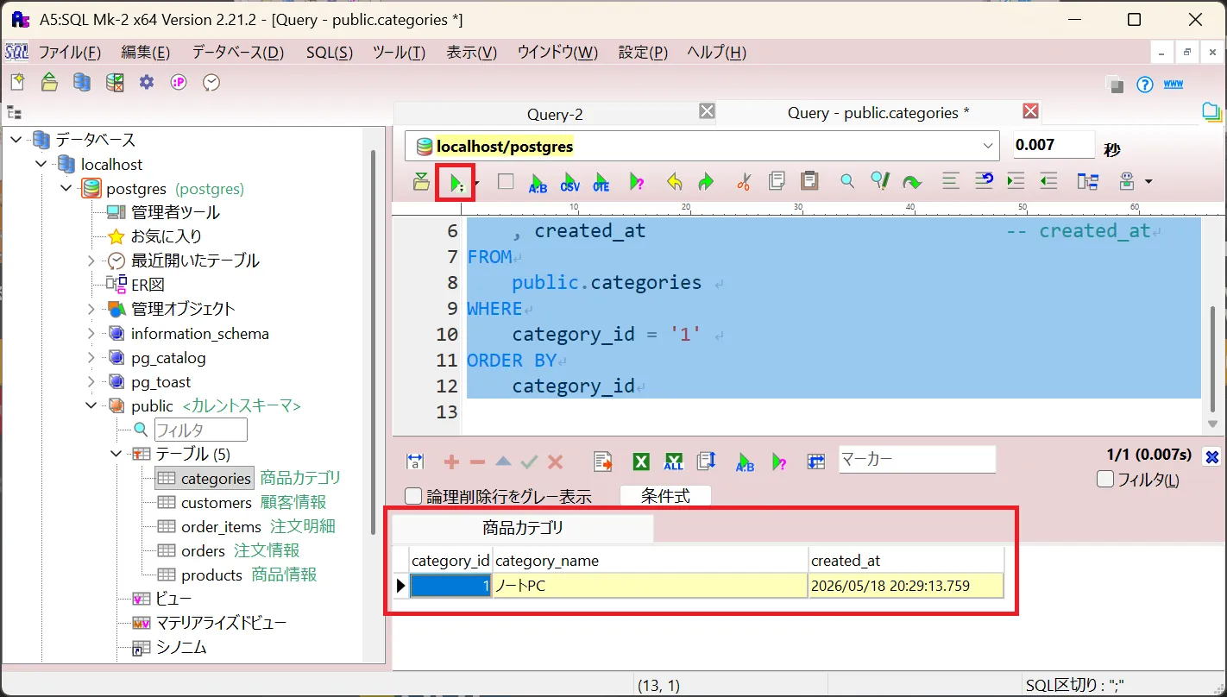
Task: Open the localhost/postgres connection dropdown
Action: tap(989, 146)
